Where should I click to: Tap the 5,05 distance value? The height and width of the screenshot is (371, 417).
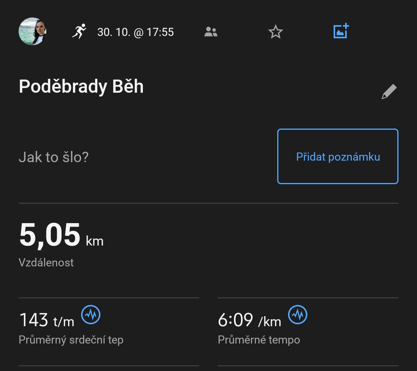click(x=50, y=235)
